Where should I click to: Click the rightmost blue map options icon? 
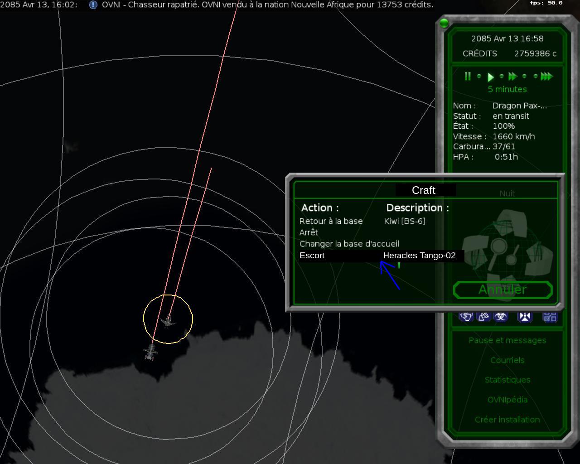click(x=550, y=316)
